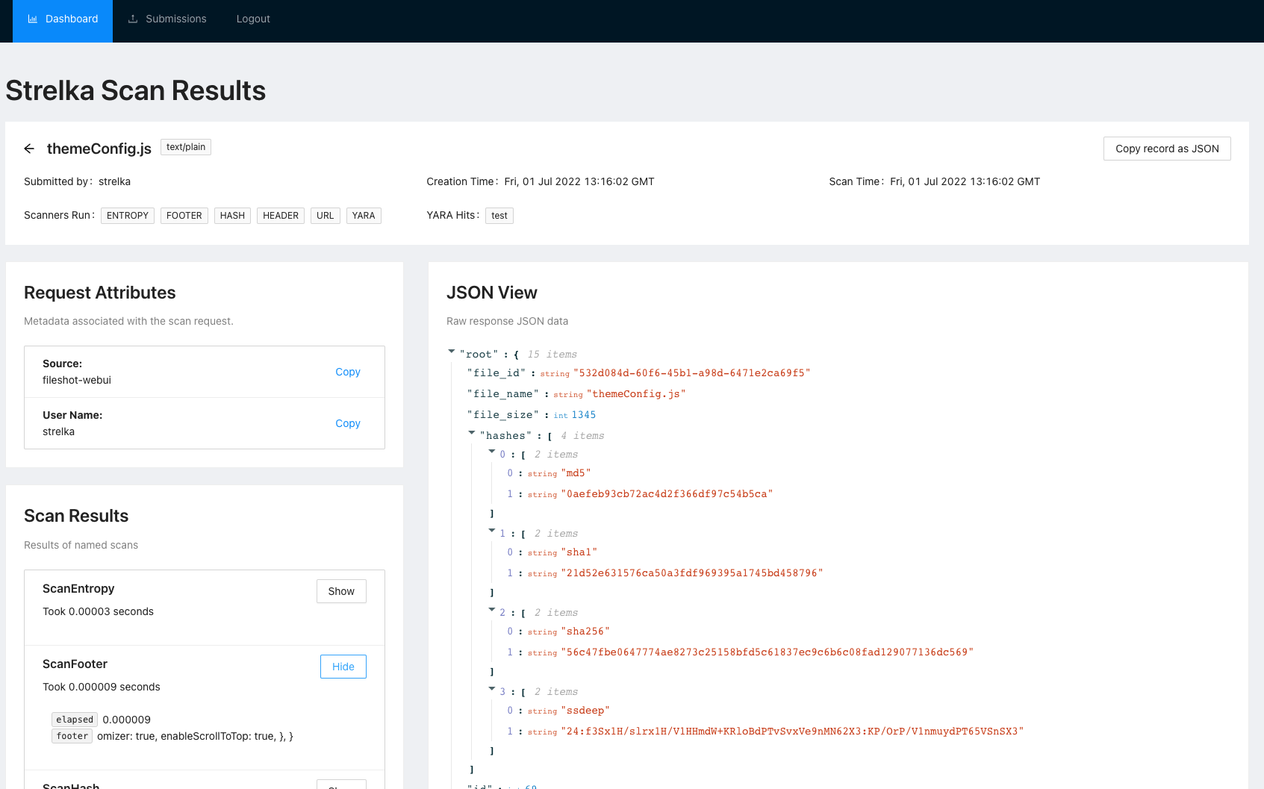Click the HASH scanner tag
1264x789 pixels.
232,216
